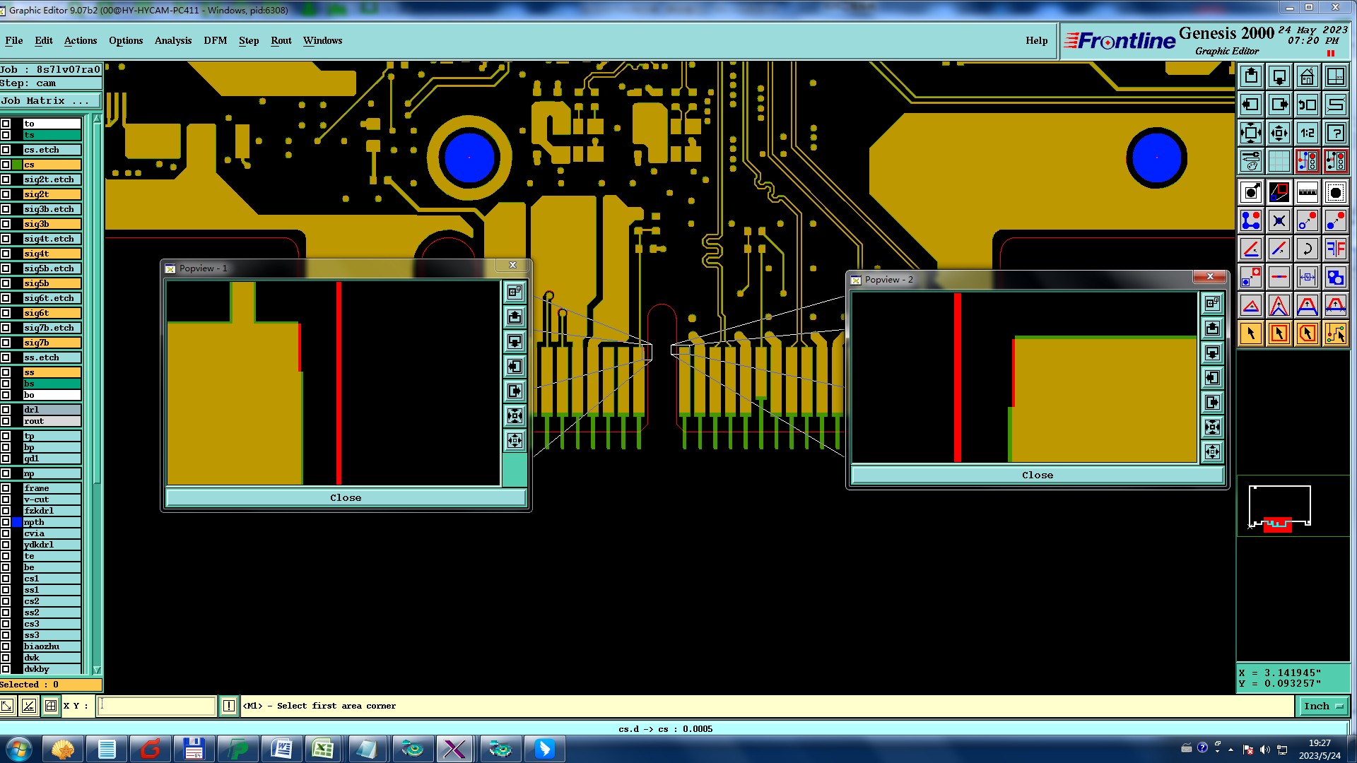Open the Actions menu
The image size is (1357, 763).
81,41
